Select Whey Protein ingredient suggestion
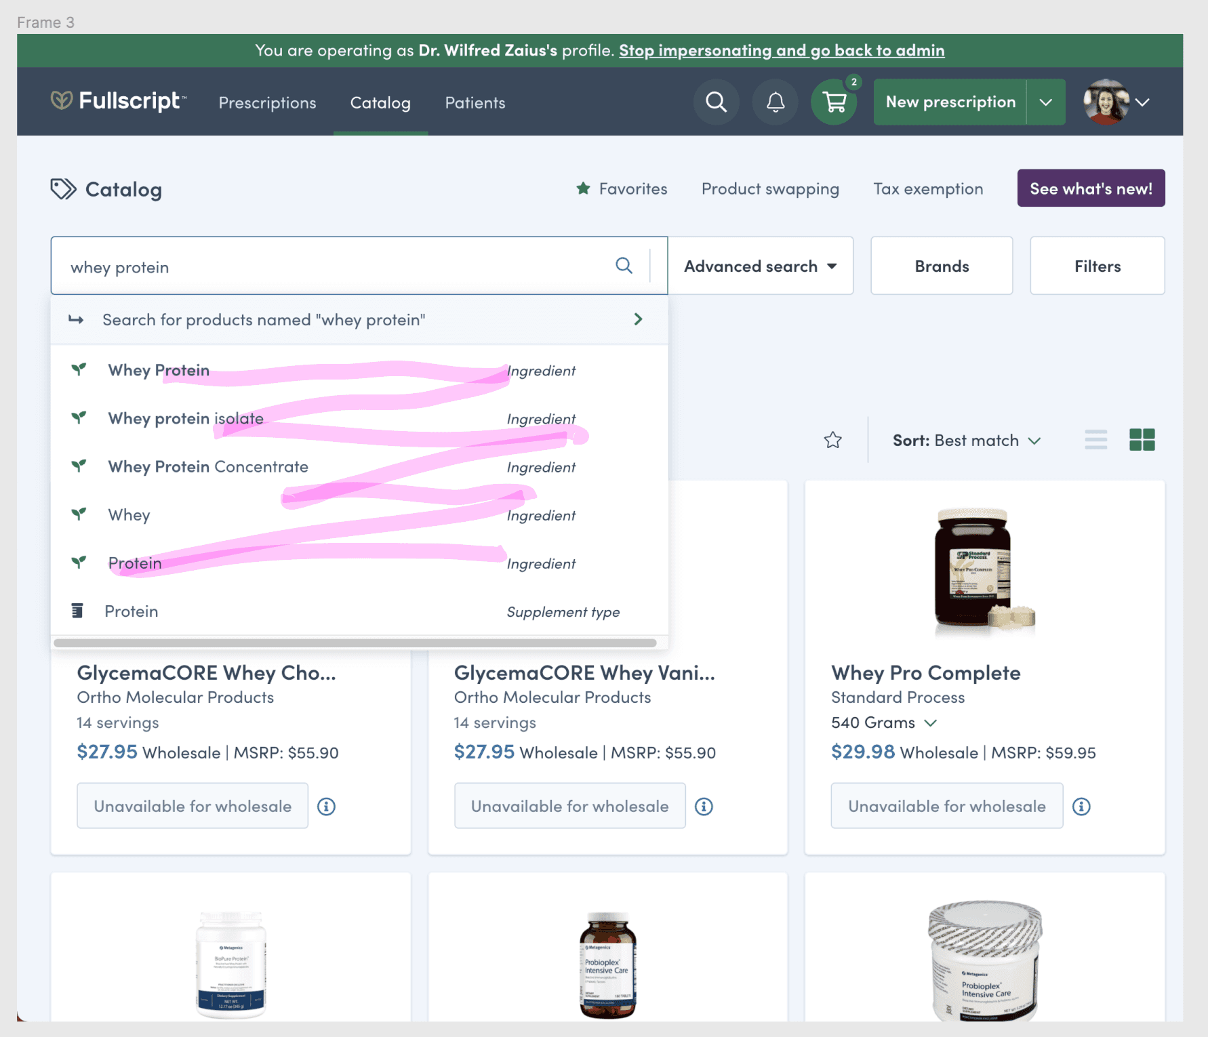 point(359,370)
